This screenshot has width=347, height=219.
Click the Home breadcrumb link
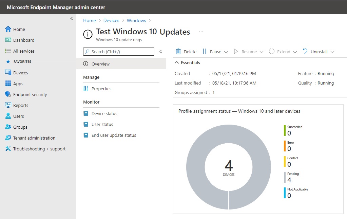(x=90, y=20)
